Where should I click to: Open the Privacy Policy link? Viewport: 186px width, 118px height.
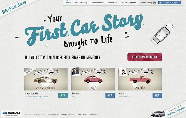tap(53, 115)
